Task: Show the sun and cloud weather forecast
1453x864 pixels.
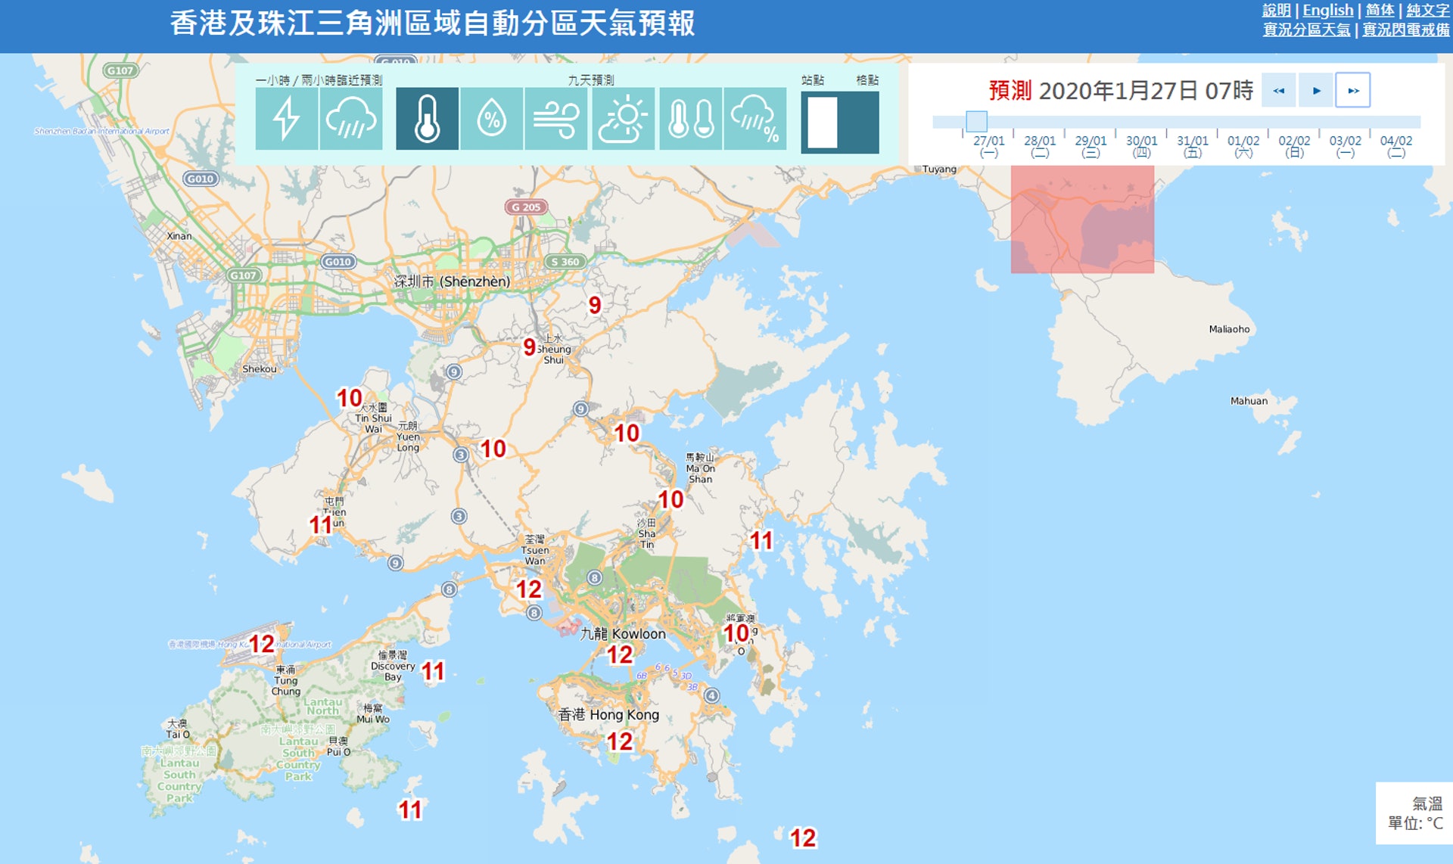Action: (x=623, y=119)
